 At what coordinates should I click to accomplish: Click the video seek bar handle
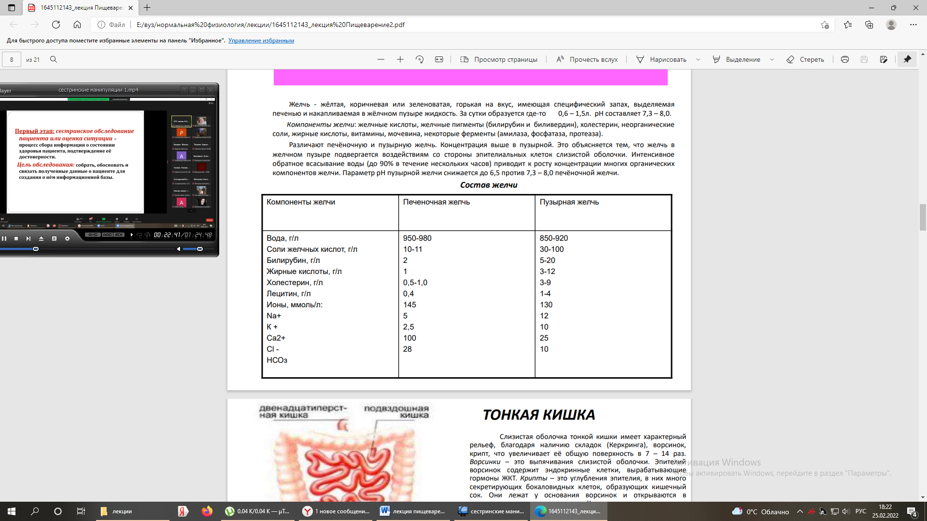point(36,249)
